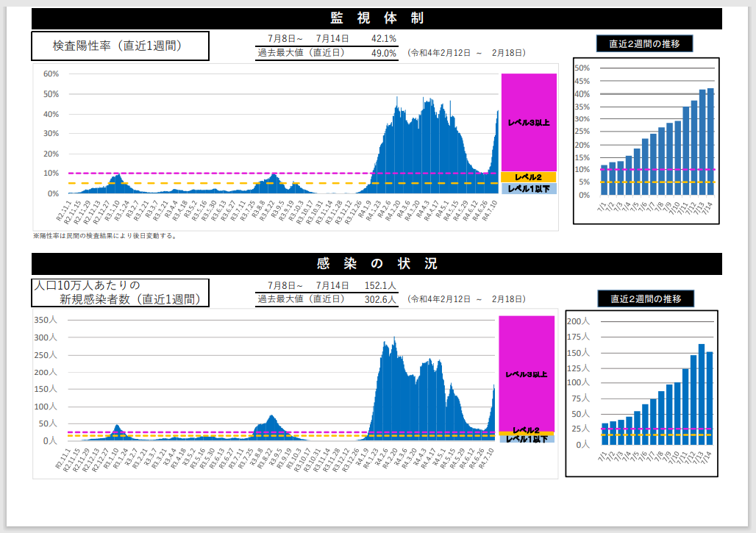Select the top 直近2週間の推移 label

tap(644, 43)
